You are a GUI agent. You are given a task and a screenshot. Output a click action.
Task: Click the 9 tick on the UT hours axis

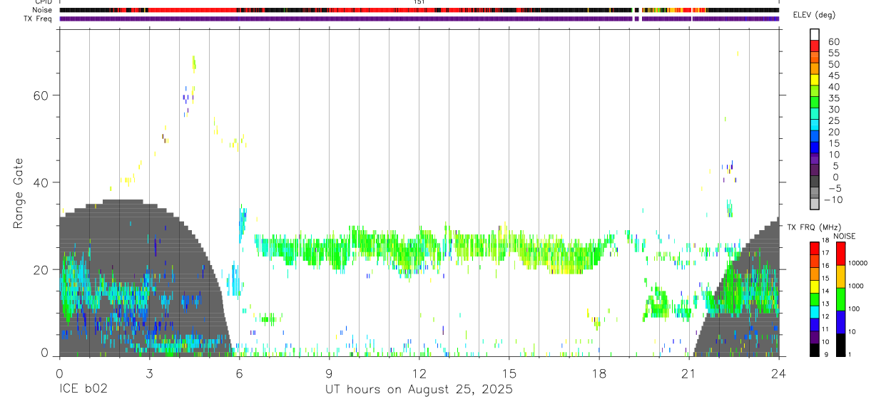329,373
